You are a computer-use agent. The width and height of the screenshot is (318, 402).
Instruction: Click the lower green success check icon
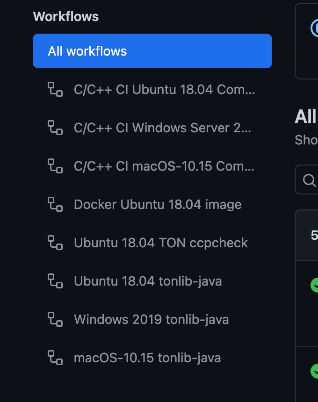(314, 371)
